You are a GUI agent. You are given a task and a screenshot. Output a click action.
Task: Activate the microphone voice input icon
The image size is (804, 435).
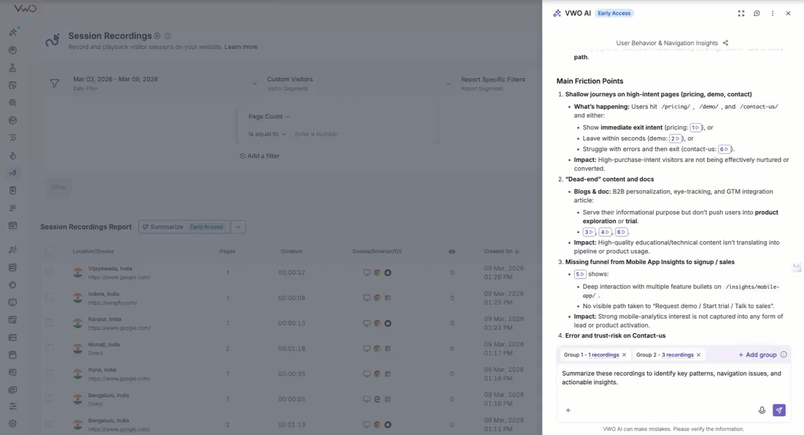(761, 410)
